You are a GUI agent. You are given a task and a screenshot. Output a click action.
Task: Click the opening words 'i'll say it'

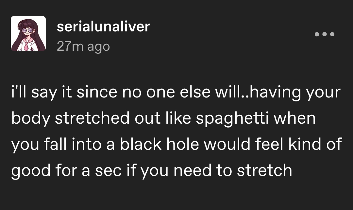coord(42,92)
